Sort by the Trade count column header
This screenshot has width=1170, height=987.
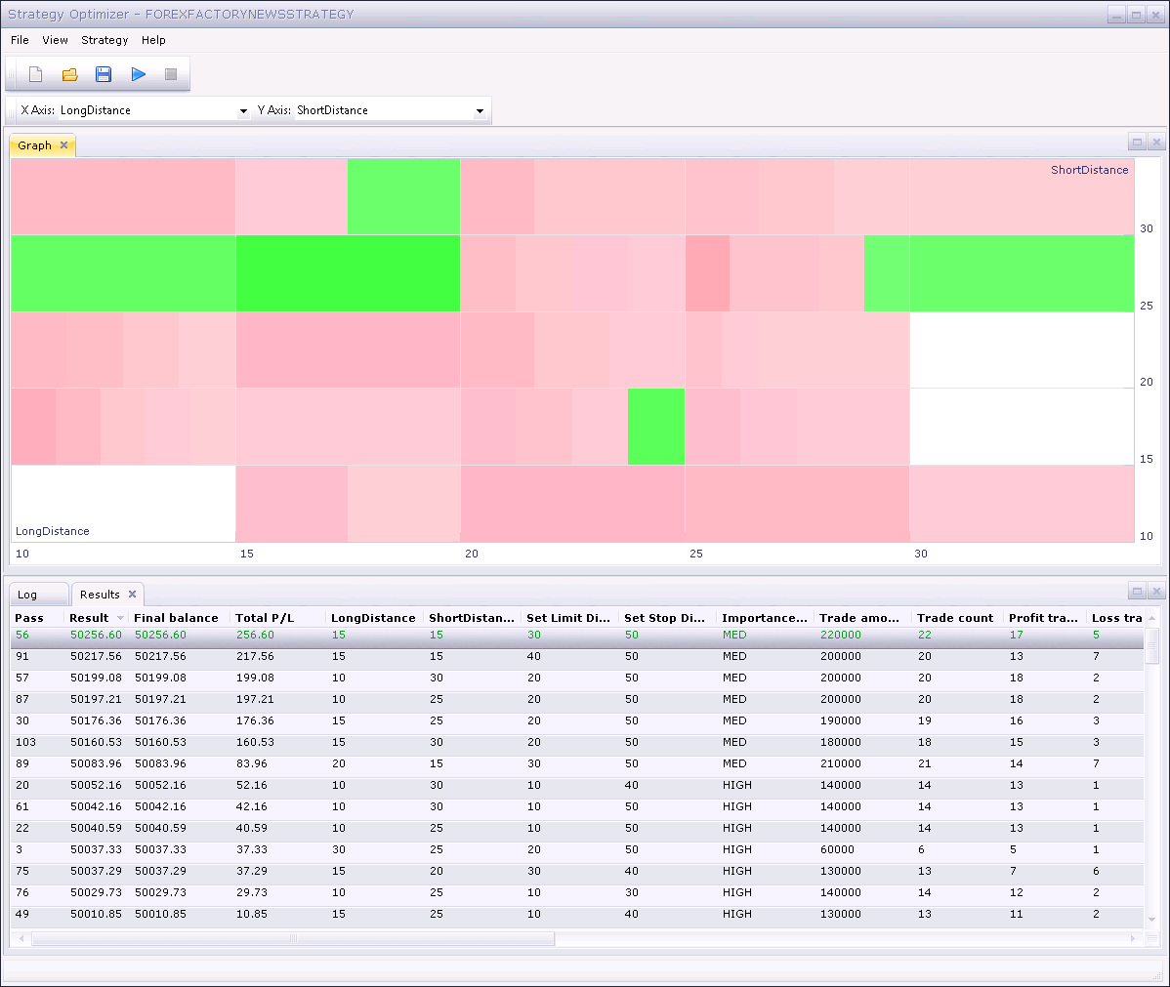coord(955,618)
